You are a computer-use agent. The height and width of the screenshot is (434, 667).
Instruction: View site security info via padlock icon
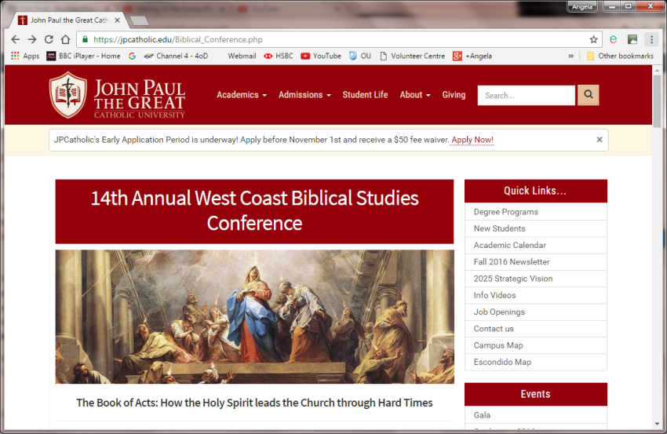85,39
